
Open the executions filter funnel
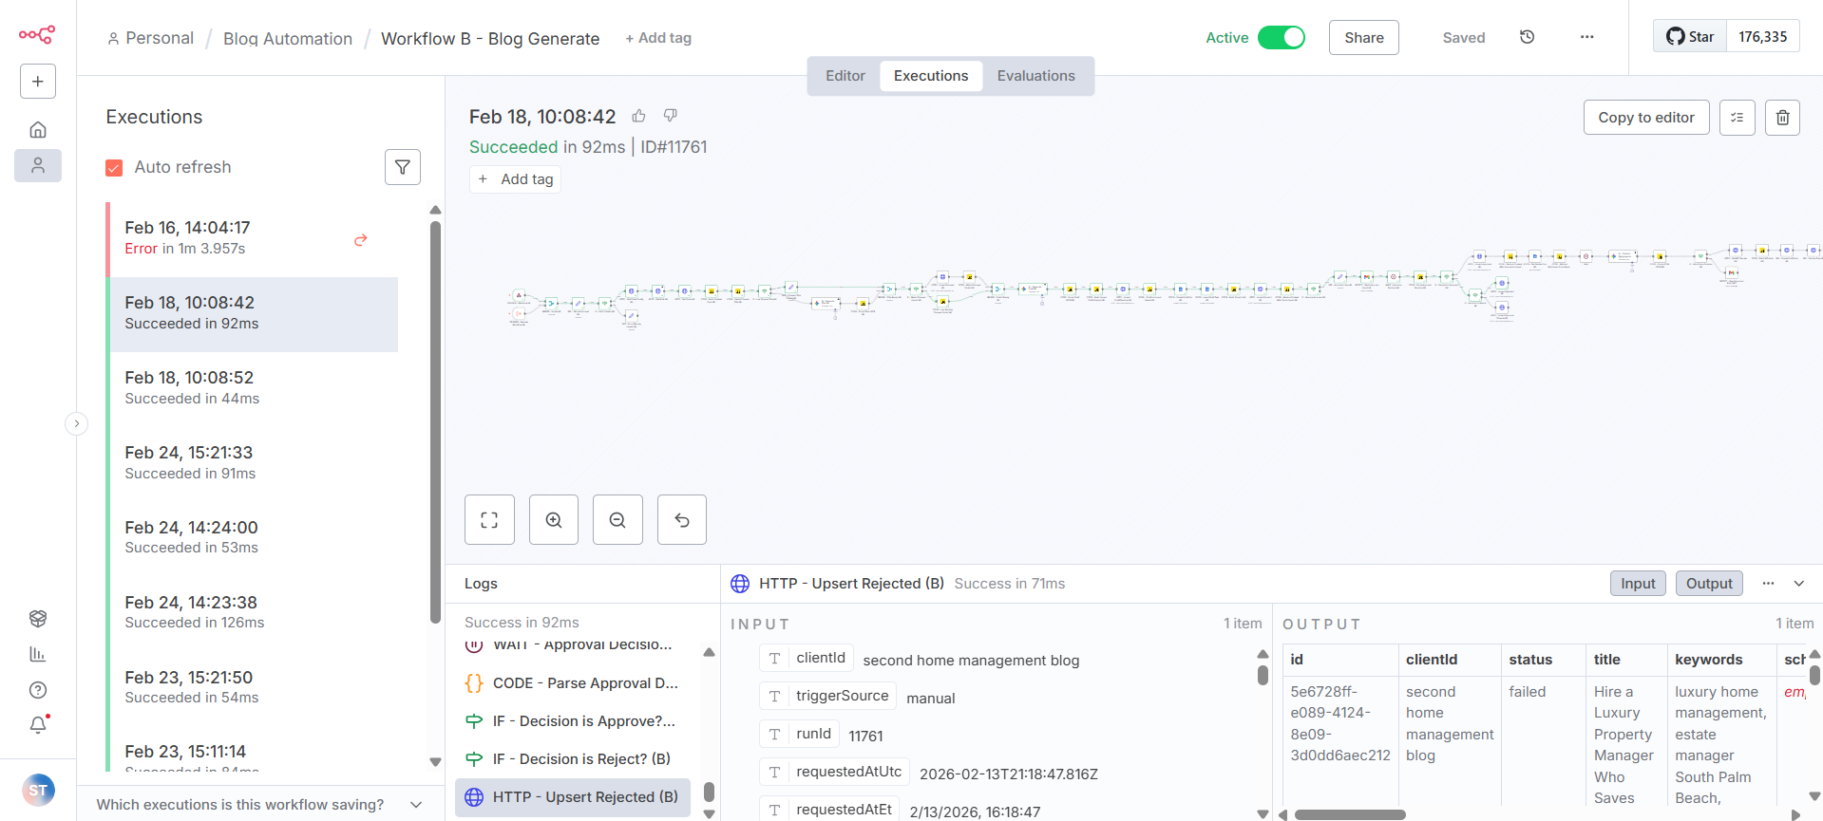[403, 167]
